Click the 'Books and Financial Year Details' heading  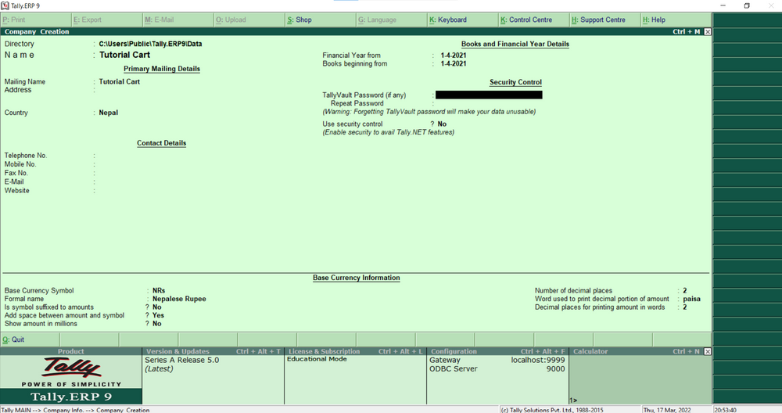coord(515,44)
